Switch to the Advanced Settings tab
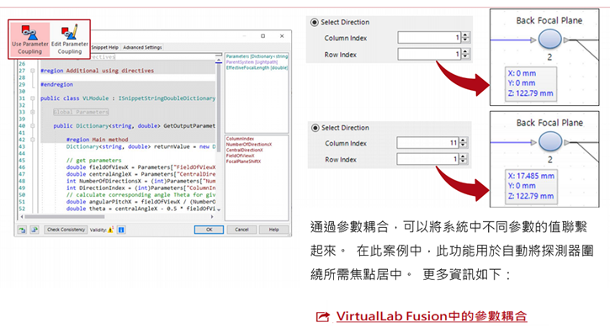This screenshot has height=328, width=610. [x=142, y=47]
